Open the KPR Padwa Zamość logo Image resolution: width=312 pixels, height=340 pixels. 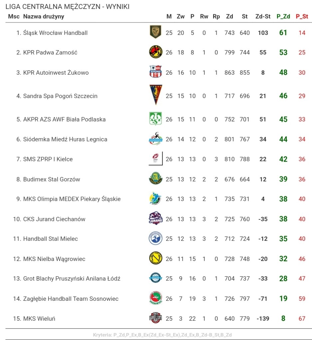[x=156, y=52]
